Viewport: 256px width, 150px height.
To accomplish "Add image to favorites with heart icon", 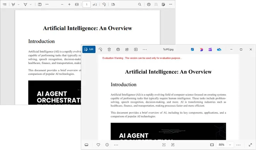I will (x=98, y=145).
